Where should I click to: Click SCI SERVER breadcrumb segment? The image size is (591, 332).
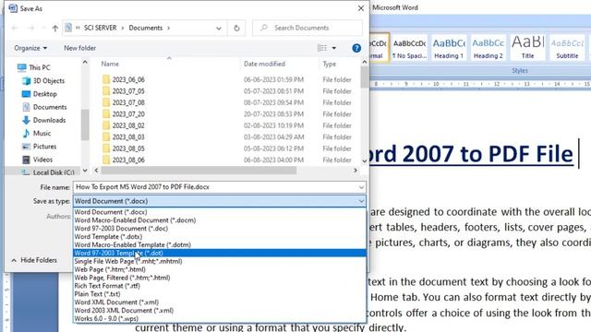pos(101,28)
